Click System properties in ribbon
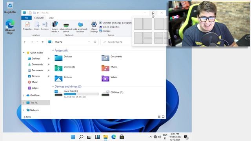 click(109, 27)
